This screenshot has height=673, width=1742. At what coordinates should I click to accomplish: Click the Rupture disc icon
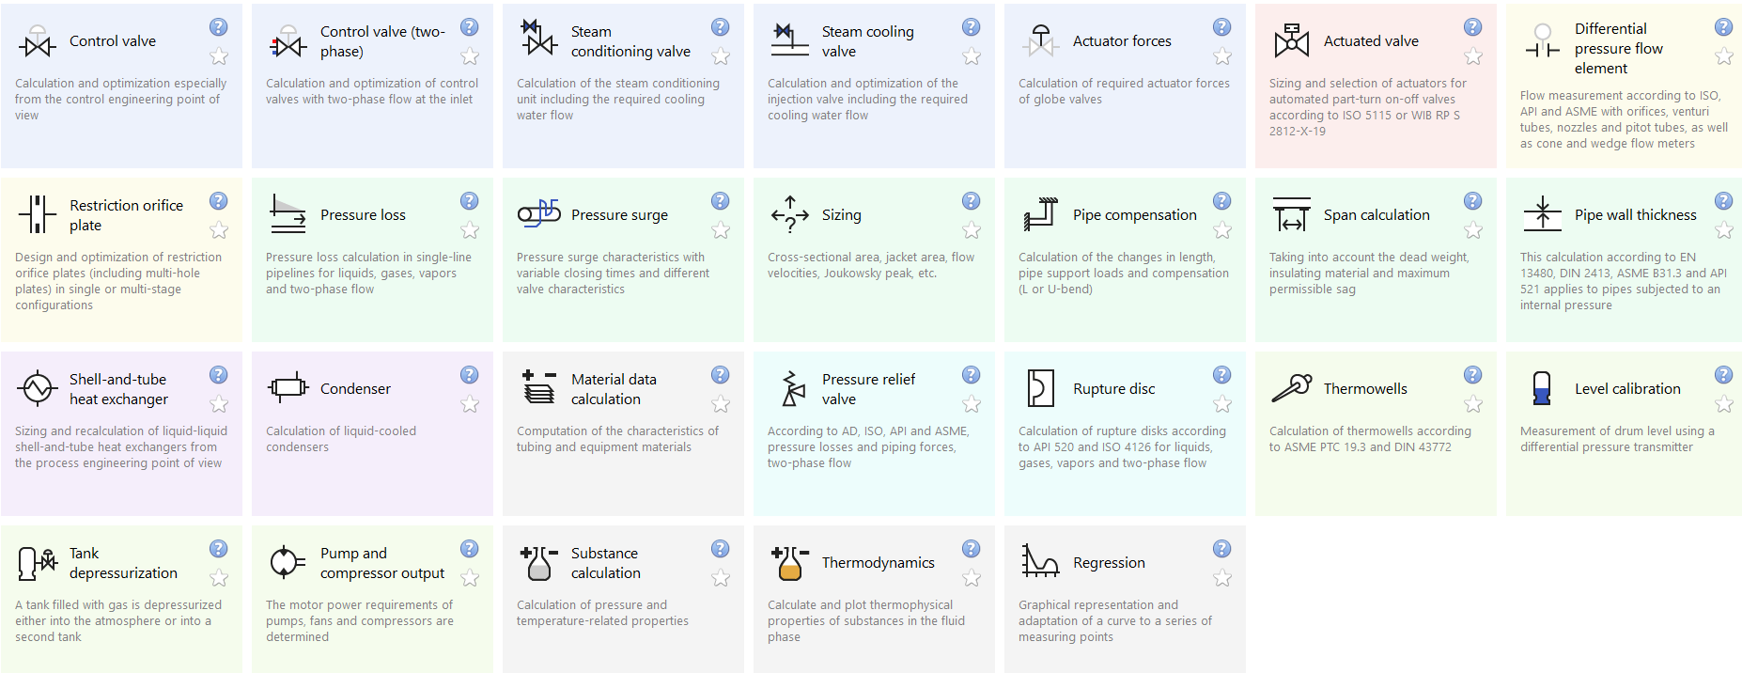pos(1040,388)
